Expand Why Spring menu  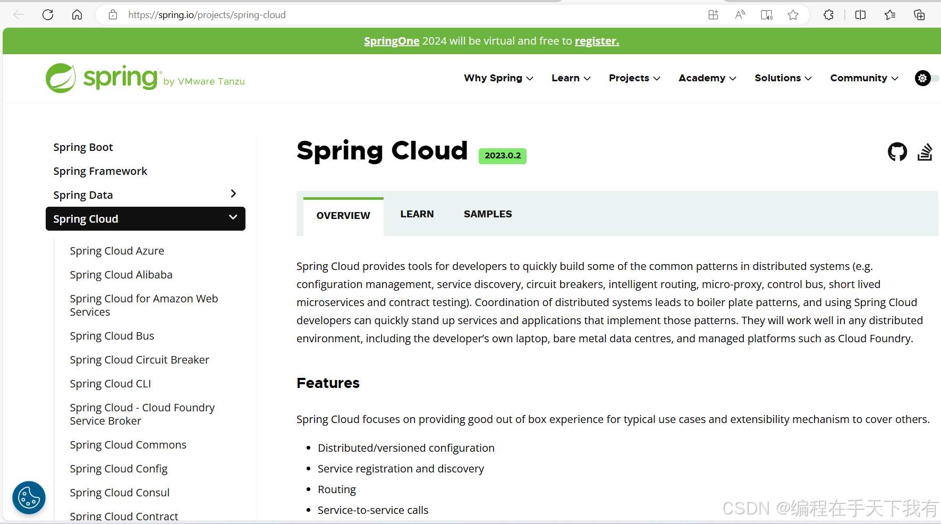pyautogui.click(x=498, y=78)
